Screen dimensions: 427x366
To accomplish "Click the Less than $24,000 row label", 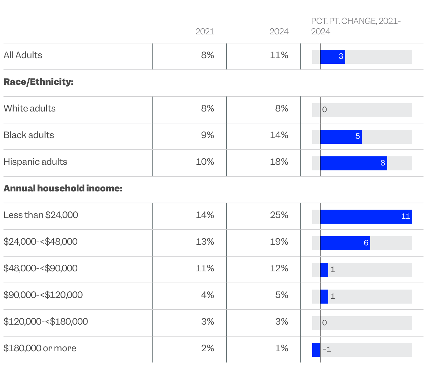I will (x=41, y=215).
